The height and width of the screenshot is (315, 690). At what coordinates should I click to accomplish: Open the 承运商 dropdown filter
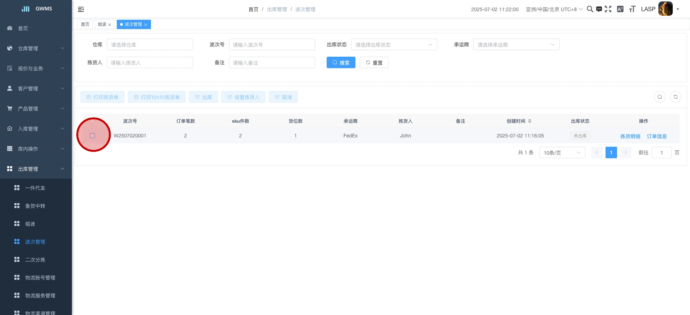click(516, 45)
